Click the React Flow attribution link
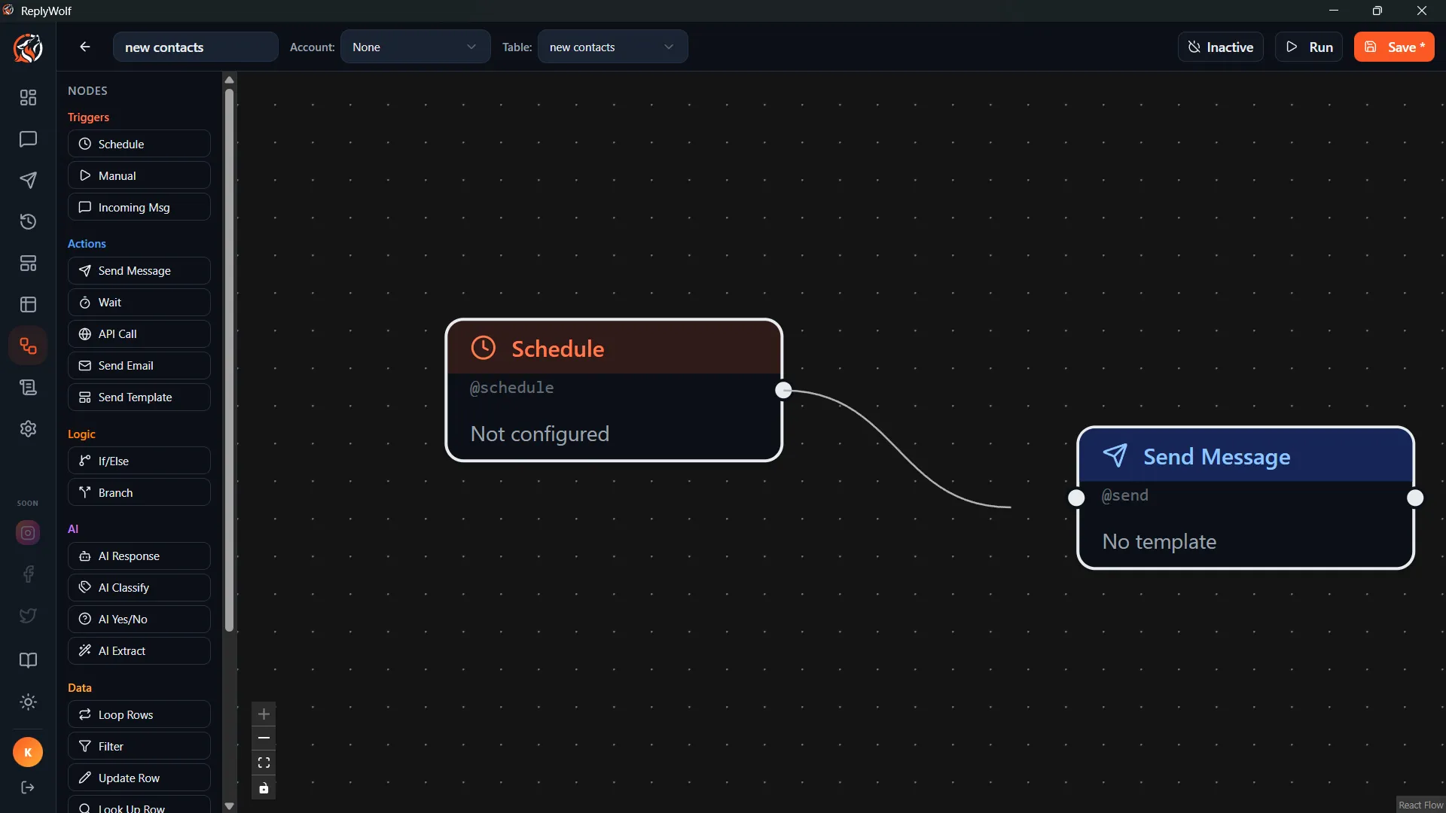Image resolution: width=1446 pixels, height=813 pixels. (1420, 805)
